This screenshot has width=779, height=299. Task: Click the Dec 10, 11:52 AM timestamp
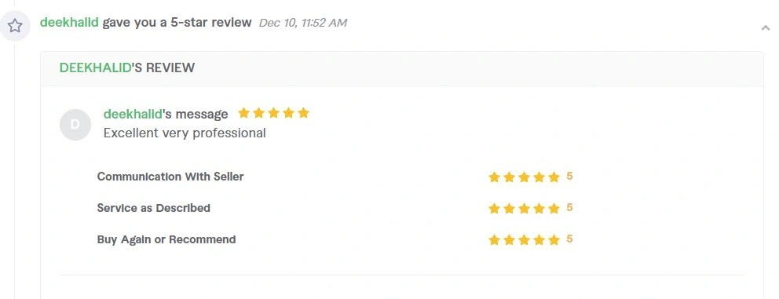pos(303,23)
